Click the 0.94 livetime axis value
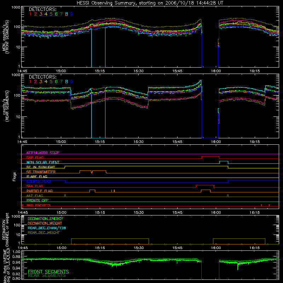This screenshot has width=283, height=283. pyautogui.click(x=17, y=268)
